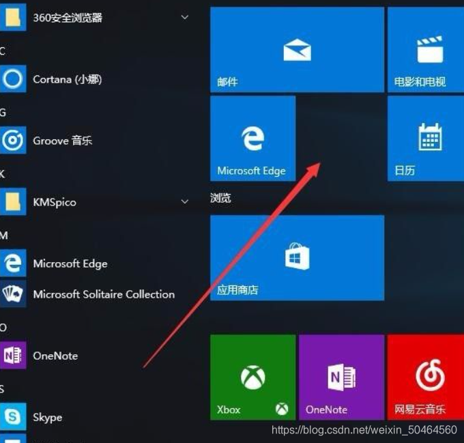Open the 电影和电视 tile

tap(426, 49)
